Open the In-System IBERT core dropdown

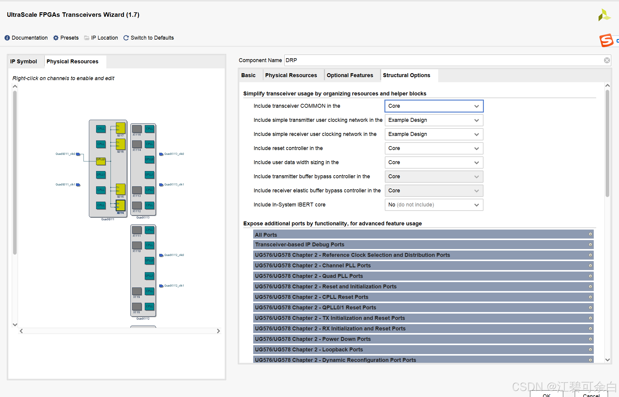point(434,205)
